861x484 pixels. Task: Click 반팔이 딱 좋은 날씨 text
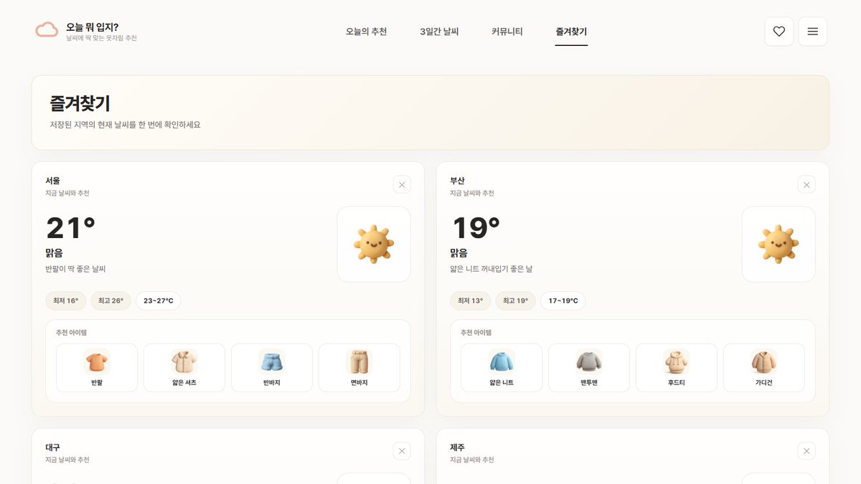point(75,269)
